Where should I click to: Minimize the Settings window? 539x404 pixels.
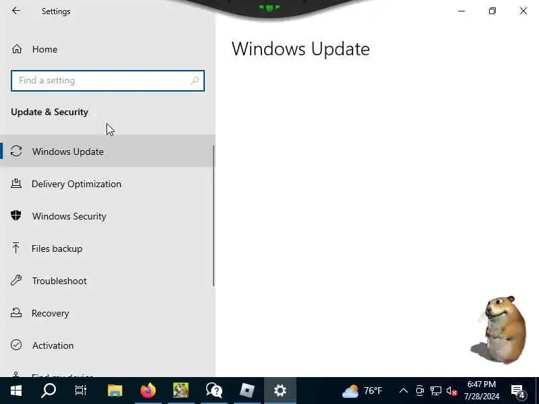462,11
